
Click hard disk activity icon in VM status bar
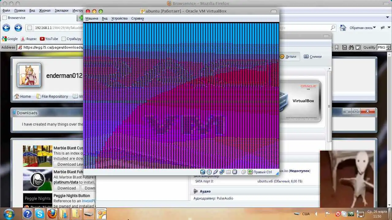[203, 172]
